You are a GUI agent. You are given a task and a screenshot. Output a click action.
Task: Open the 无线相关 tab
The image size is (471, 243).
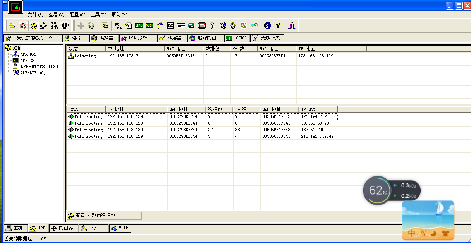click(267, 38)
